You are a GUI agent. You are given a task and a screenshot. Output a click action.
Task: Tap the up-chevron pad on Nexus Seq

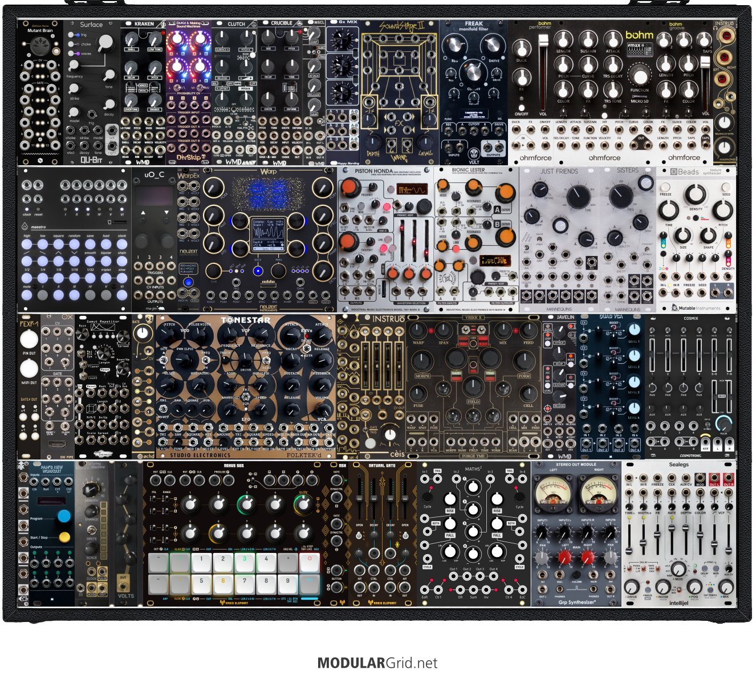pyautogui.click(x=158, y=562)
